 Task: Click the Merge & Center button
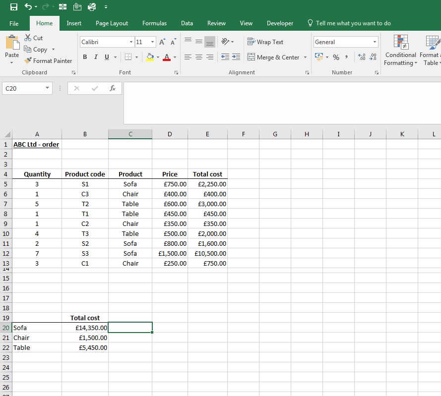(273, 57)
